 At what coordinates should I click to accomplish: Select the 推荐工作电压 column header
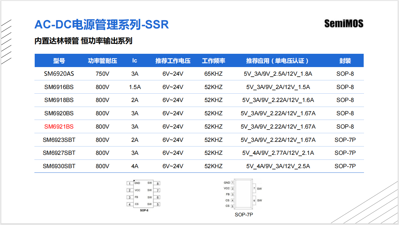pos(173,61)
